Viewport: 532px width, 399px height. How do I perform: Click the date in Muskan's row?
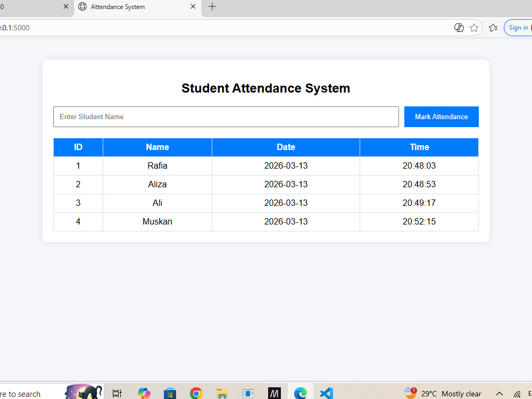pyautogui.click(x=286, y=221)
